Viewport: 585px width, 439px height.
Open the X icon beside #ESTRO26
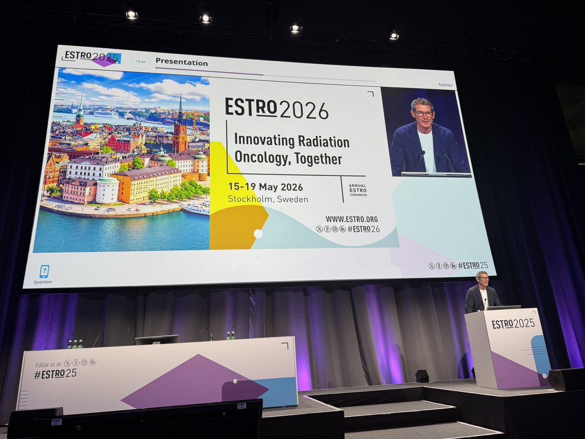point(320,229)
